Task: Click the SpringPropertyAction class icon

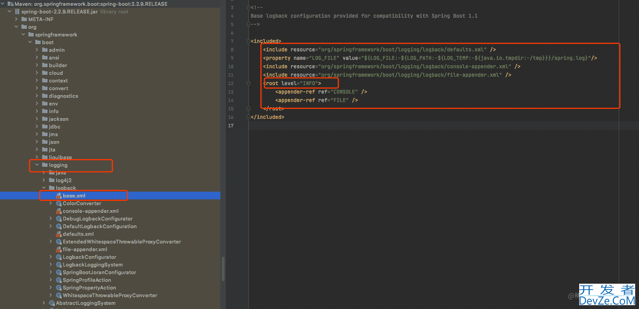Action: click(x=59, y=288)
